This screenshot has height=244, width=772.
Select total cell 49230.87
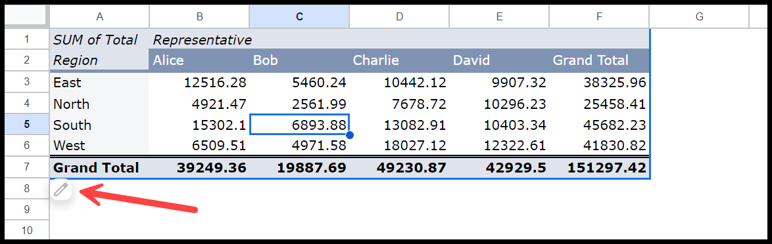(x=399, y=168)
